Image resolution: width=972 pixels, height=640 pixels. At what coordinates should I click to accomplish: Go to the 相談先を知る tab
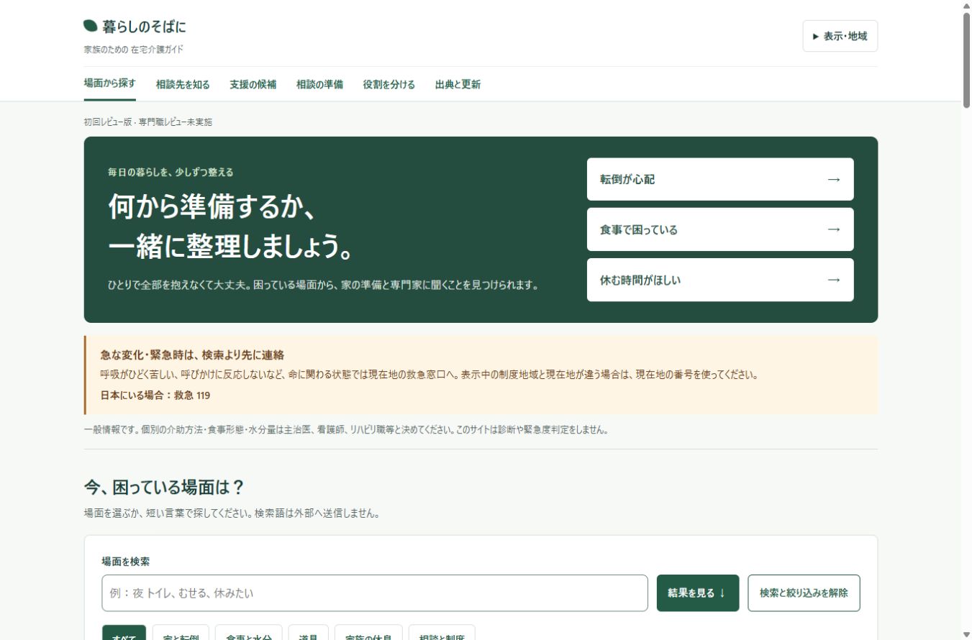tap(183, 84)
